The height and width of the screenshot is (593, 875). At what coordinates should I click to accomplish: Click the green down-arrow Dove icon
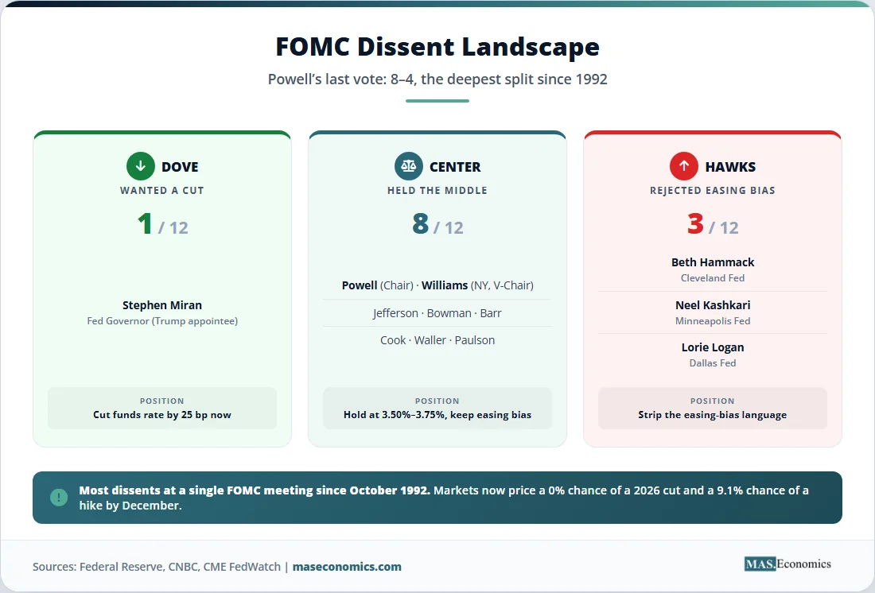pos(141,165)
